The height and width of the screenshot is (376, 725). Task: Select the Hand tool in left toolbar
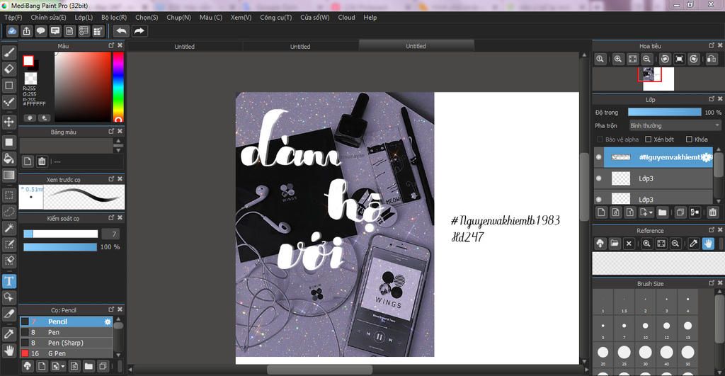pos(8,350)
